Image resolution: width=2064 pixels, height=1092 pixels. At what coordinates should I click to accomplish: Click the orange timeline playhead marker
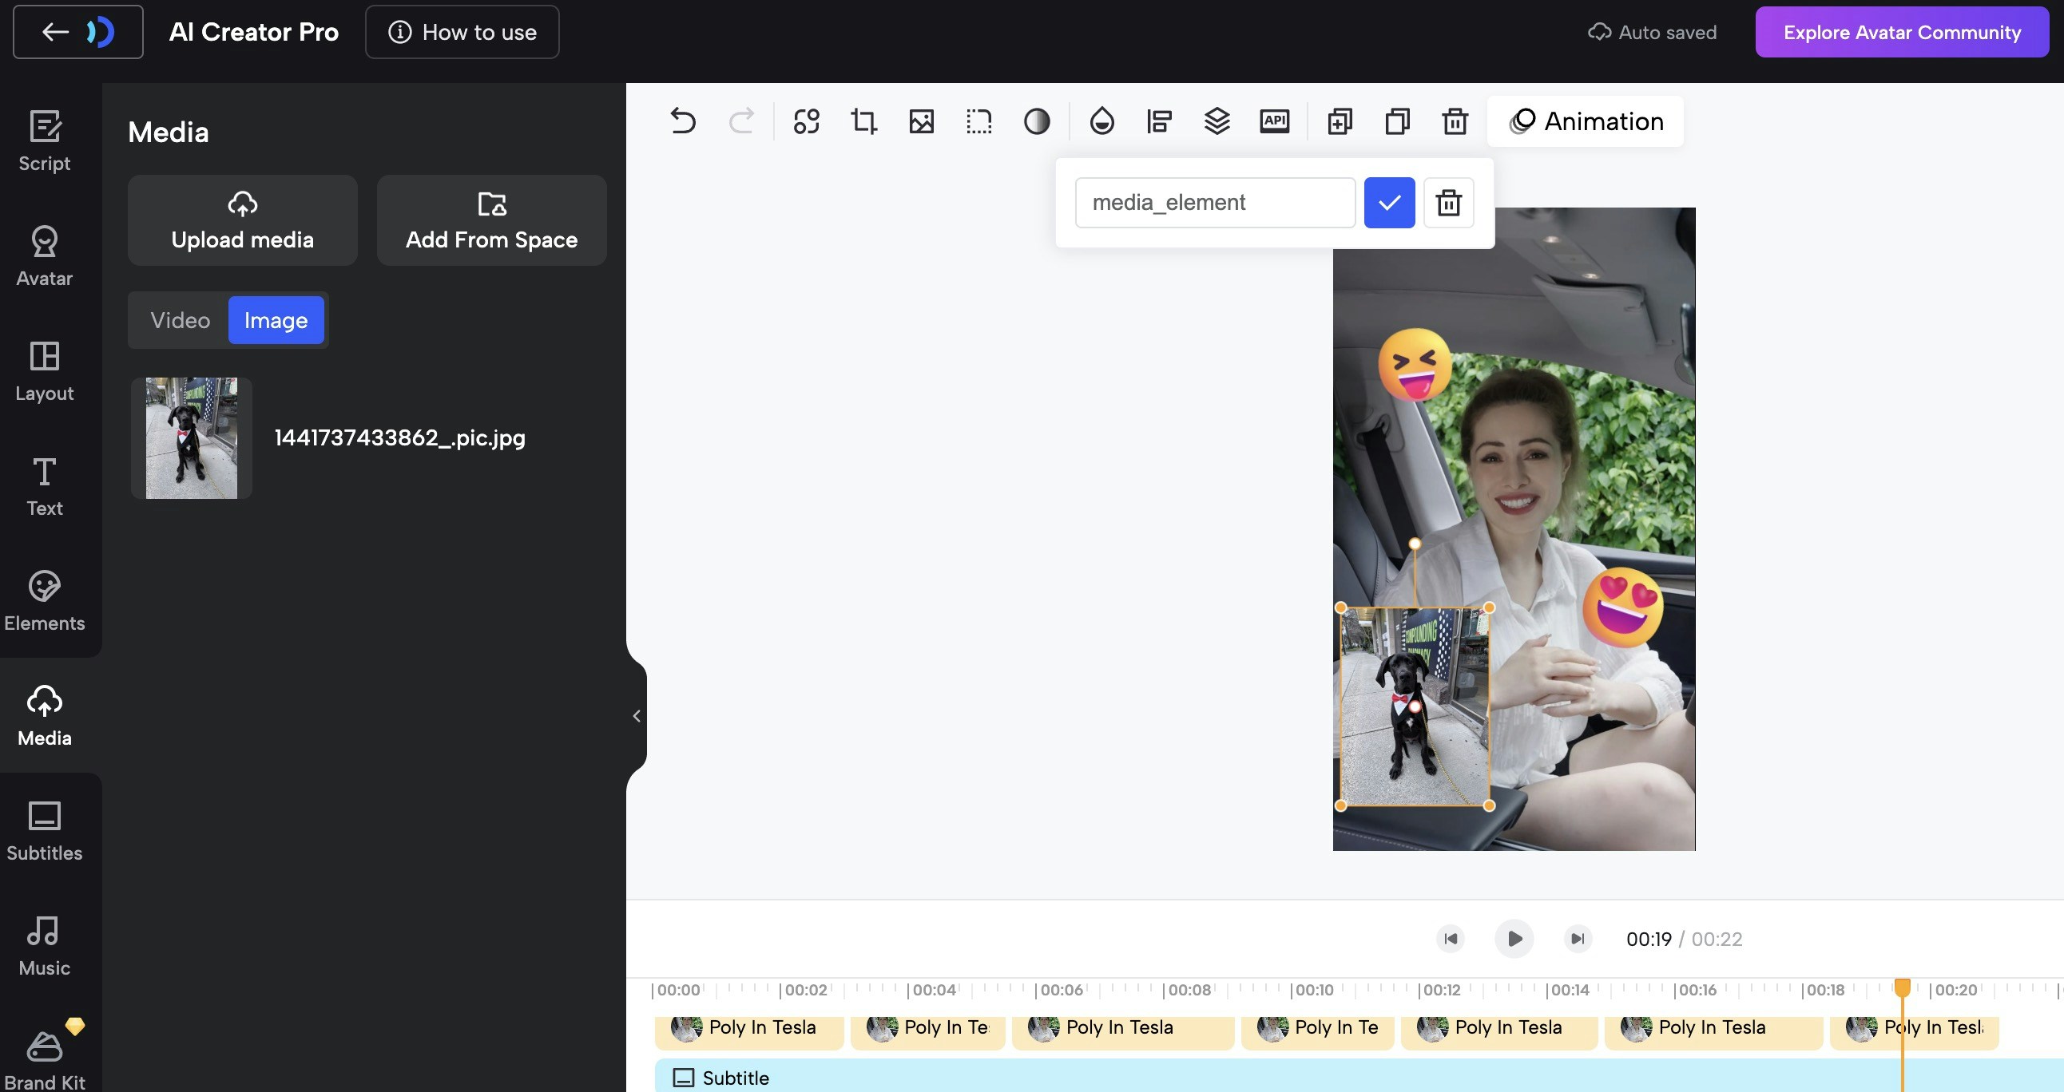pos(1901,987)
